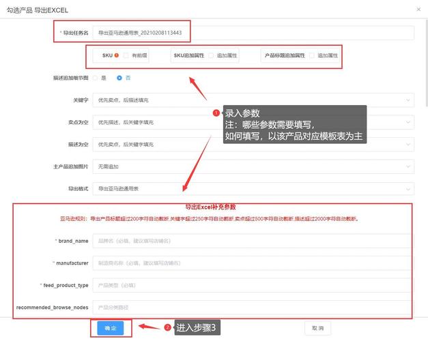
Task: Focus the brand_name input field
Action: click(x=253, y=241)
